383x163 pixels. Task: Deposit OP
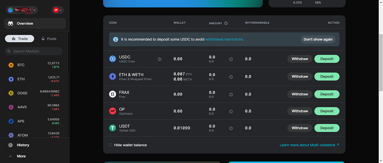click(327, 111)
